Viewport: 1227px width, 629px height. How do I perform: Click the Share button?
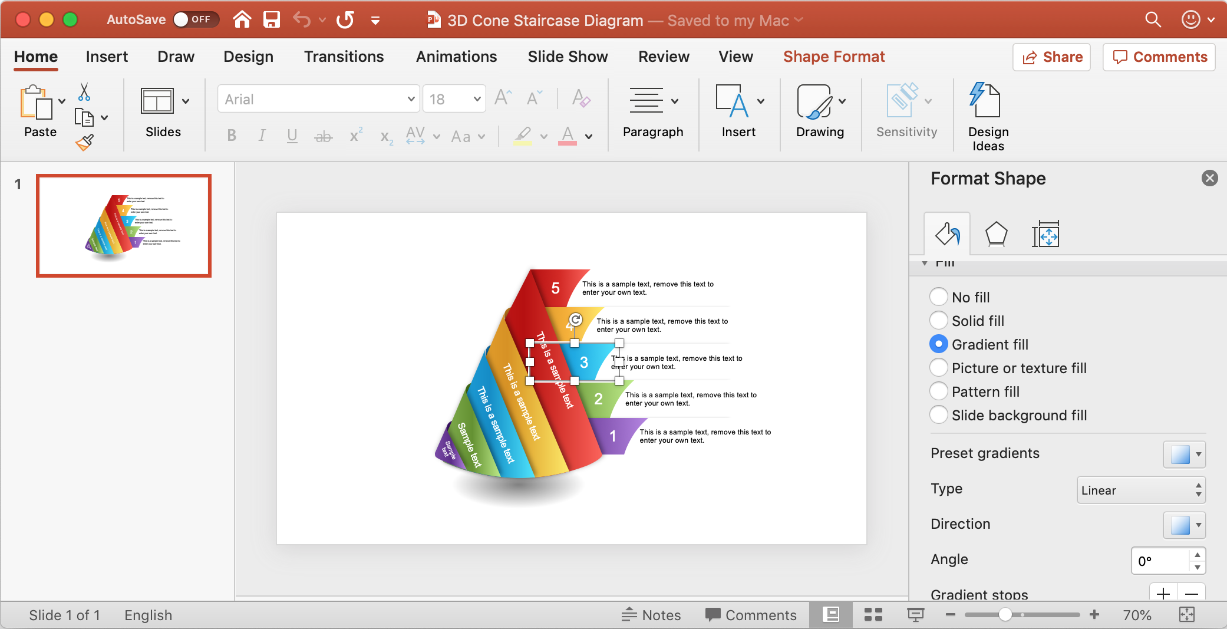click(x=1051, y=57)
